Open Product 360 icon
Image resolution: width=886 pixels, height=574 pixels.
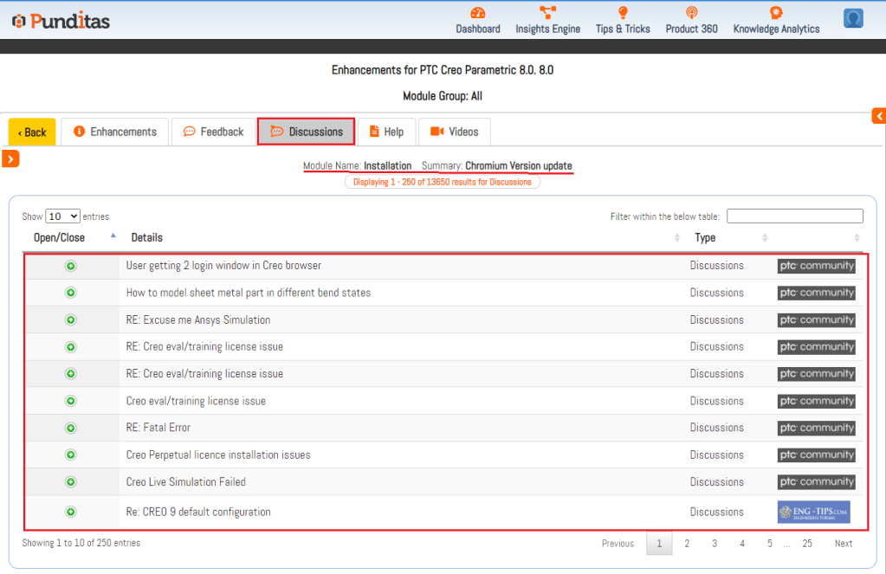tap(691, 13)
